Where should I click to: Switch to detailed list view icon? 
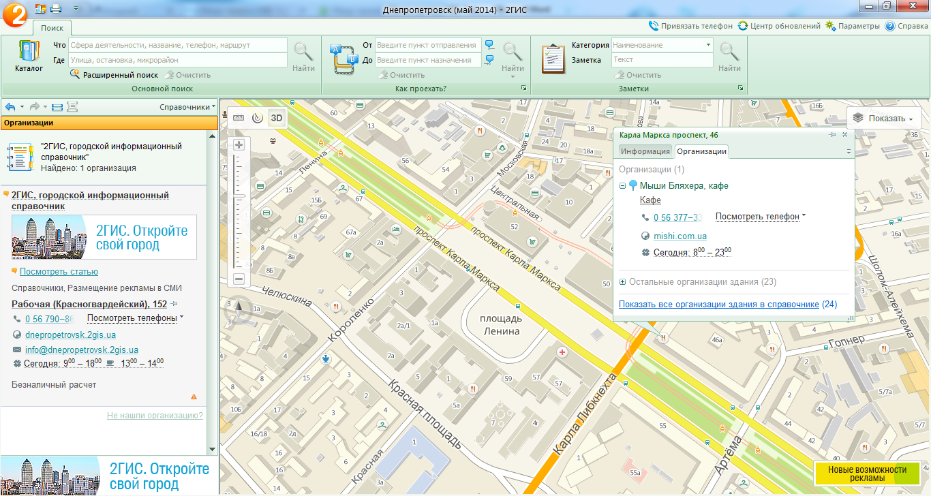click(x=72, y=107)
